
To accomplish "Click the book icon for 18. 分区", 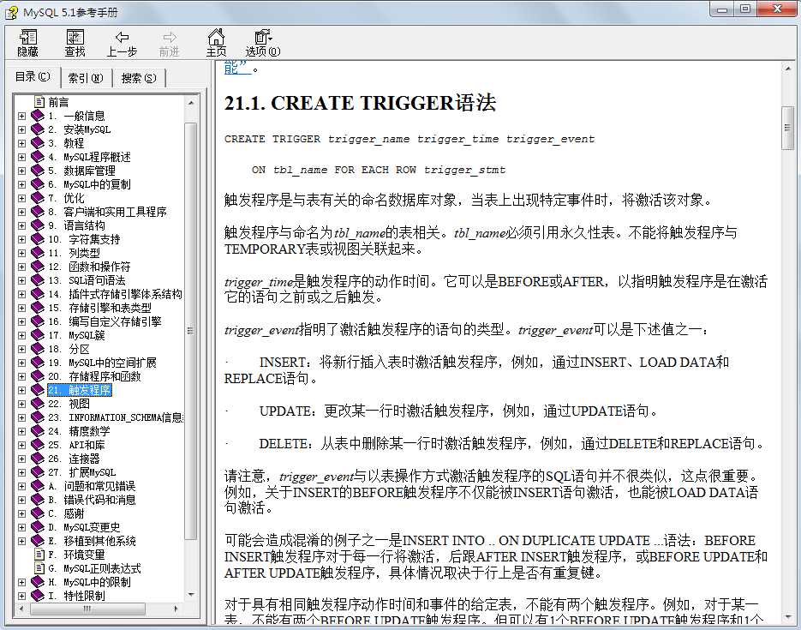I will point(38,349).
